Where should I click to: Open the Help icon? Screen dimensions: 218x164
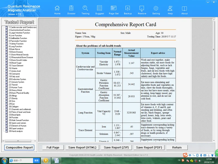[x=170, y=10]
